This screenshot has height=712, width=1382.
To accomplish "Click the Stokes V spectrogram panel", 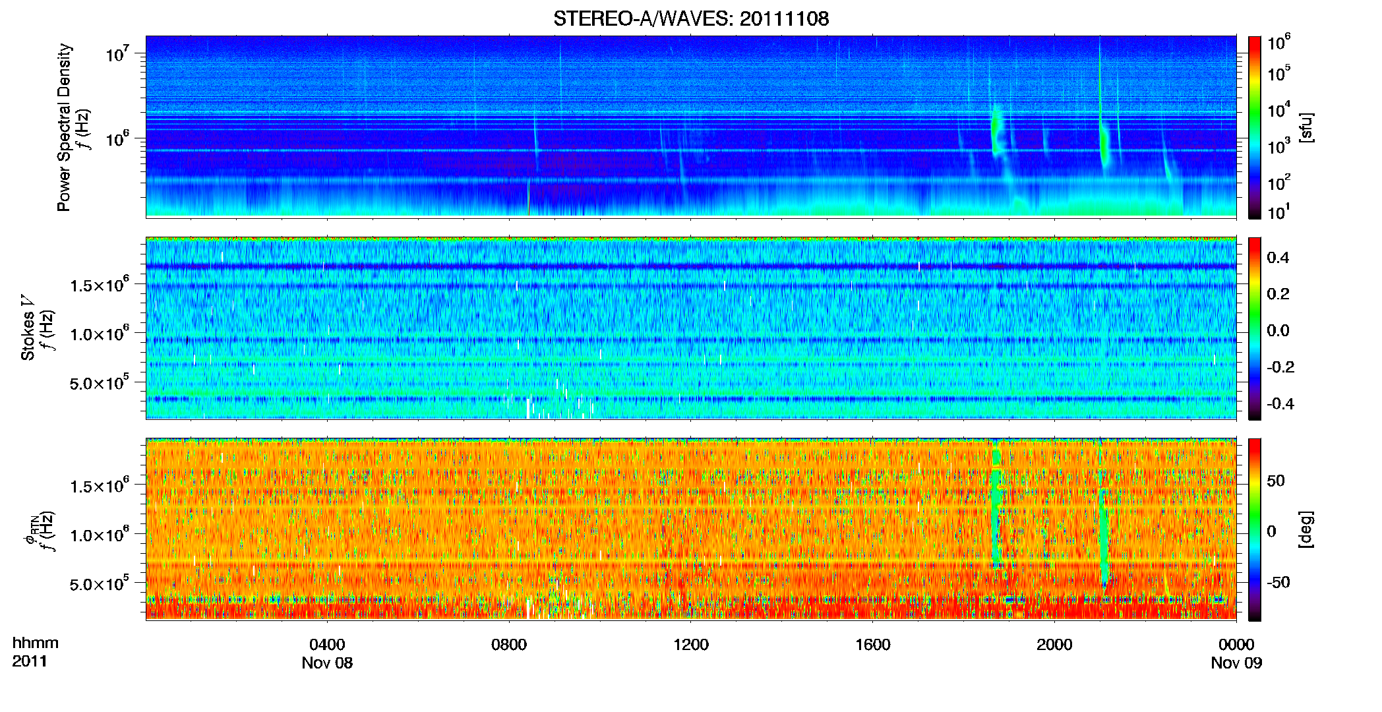I will [x=691, y=328].
